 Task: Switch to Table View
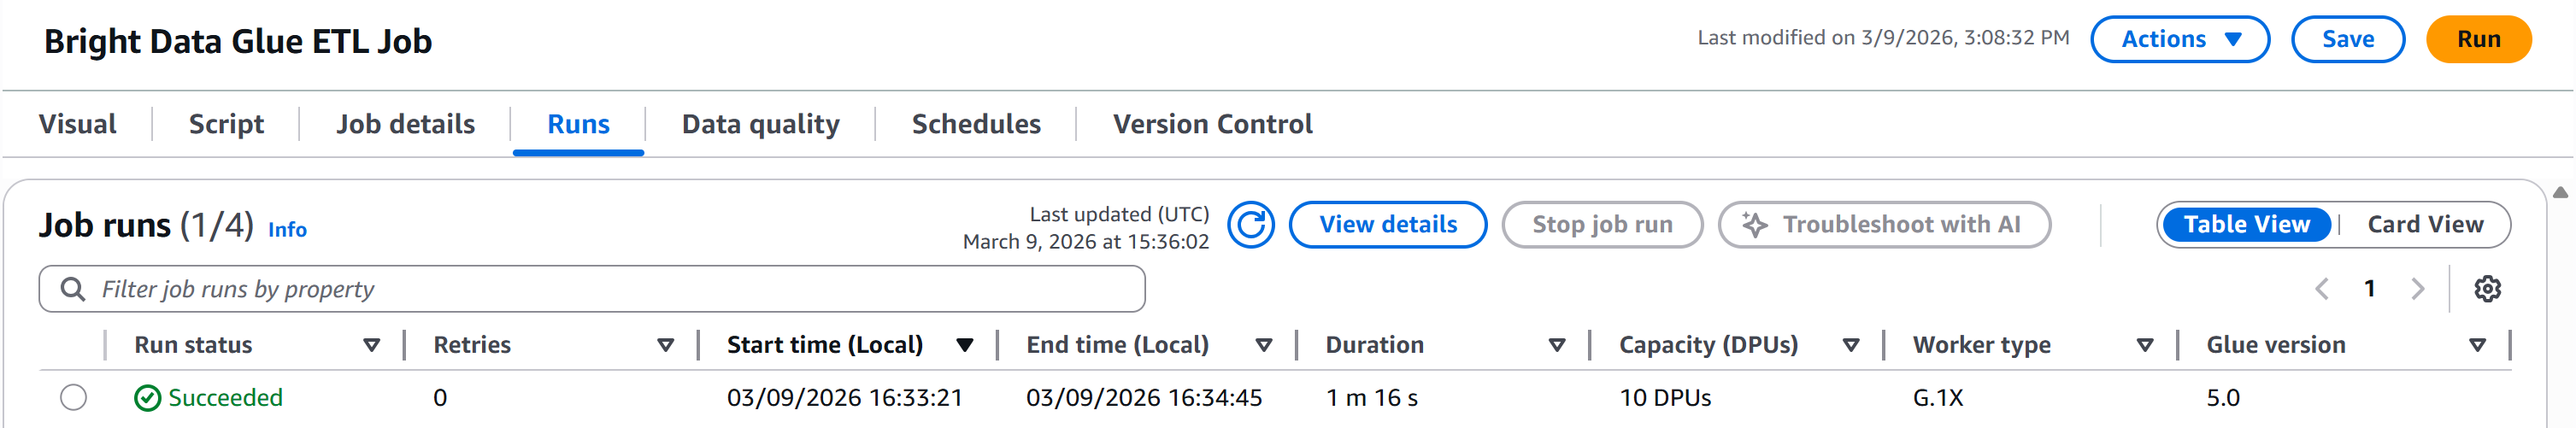click(x=2246, y=225)
